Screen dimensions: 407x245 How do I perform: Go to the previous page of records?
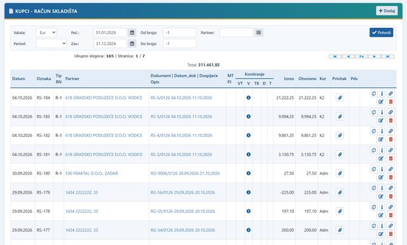348,56
